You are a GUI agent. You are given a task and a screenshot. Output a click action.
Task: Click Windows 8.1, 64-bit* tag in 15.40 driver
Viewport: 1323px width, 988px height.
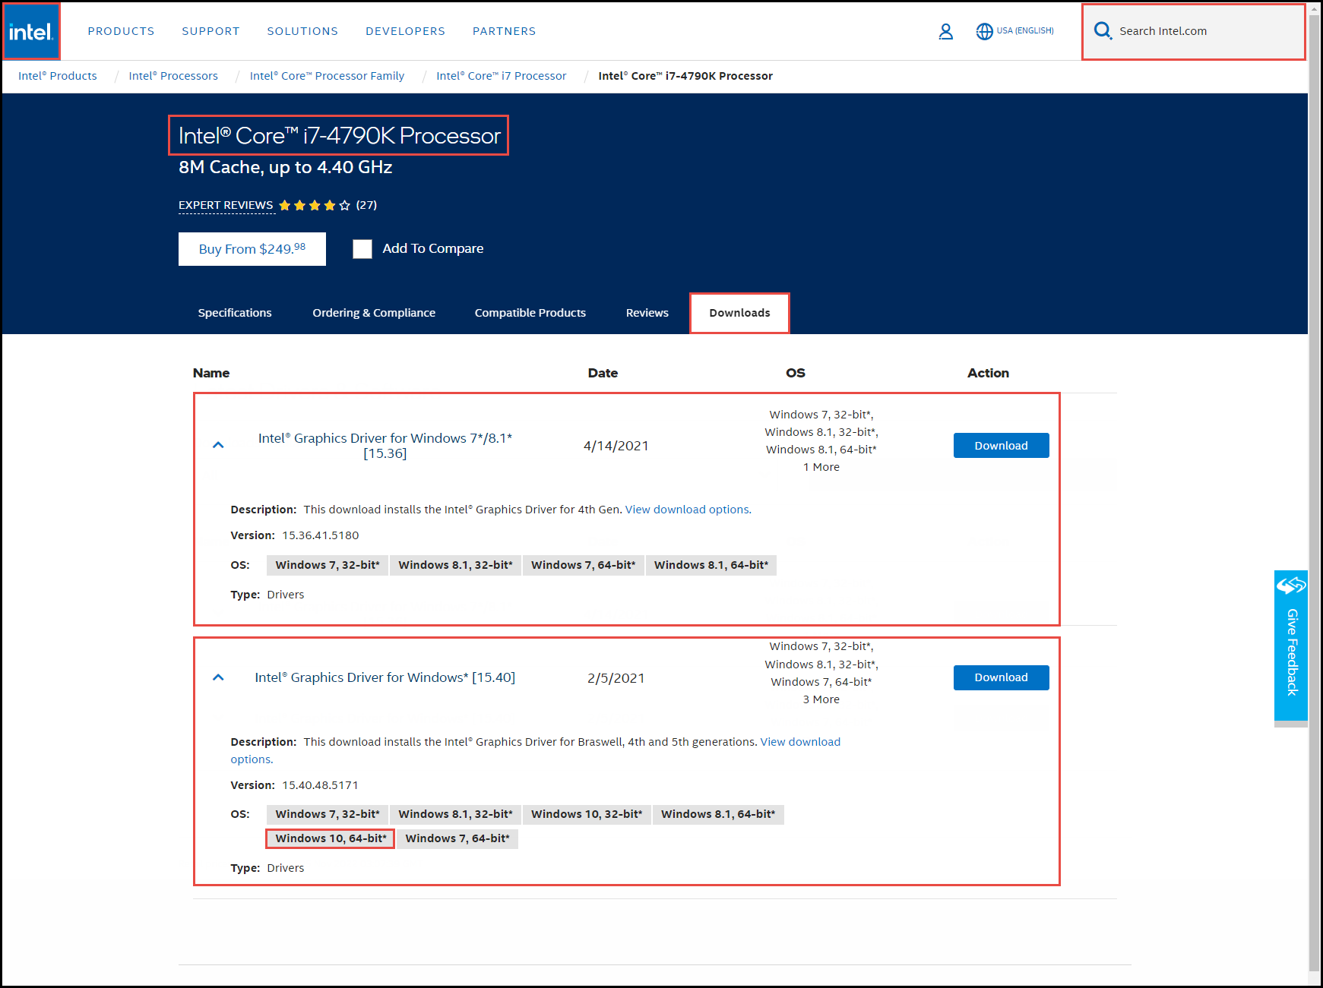point(718,814)
